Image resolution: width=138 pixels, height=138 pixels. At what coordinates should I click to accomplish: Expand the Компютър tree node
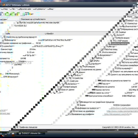122,23
